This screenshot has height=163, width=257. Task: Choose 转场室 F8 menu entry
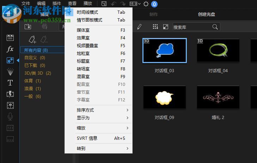[x=98, y=69]
